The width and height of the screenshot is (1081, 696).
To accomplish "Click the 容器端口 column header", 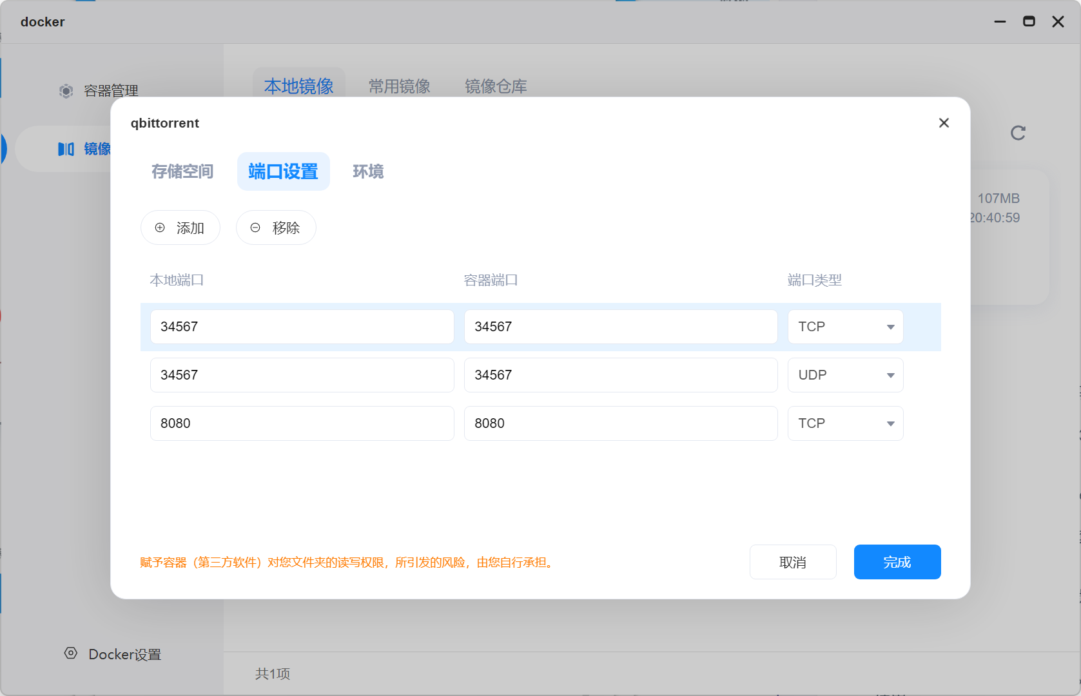I will coord(491,280).
